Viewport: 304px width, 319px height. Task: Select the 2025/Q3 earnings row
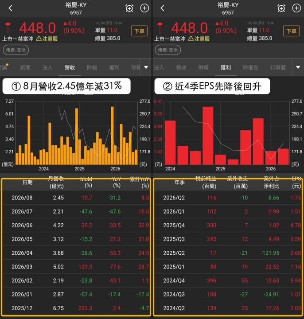click(228, 239)
